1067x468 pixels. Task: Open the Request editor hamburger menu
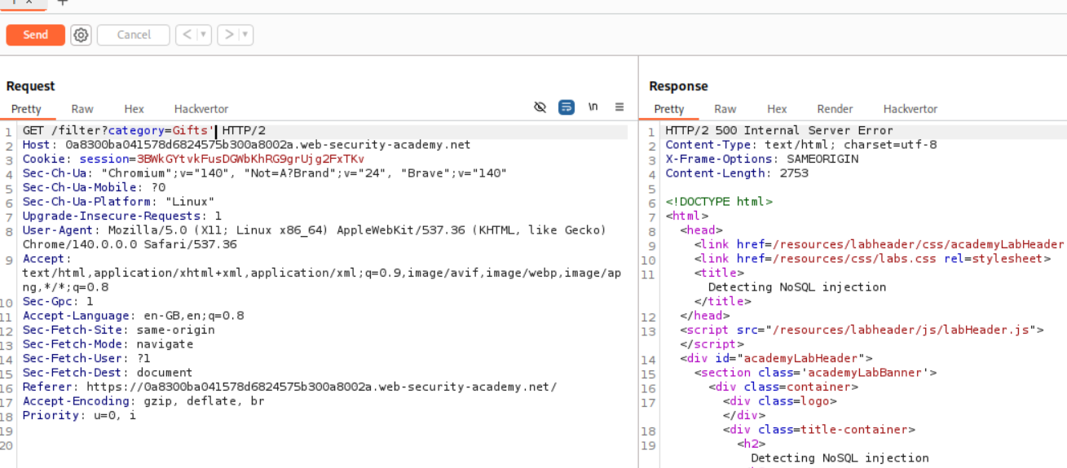point(619,107)
